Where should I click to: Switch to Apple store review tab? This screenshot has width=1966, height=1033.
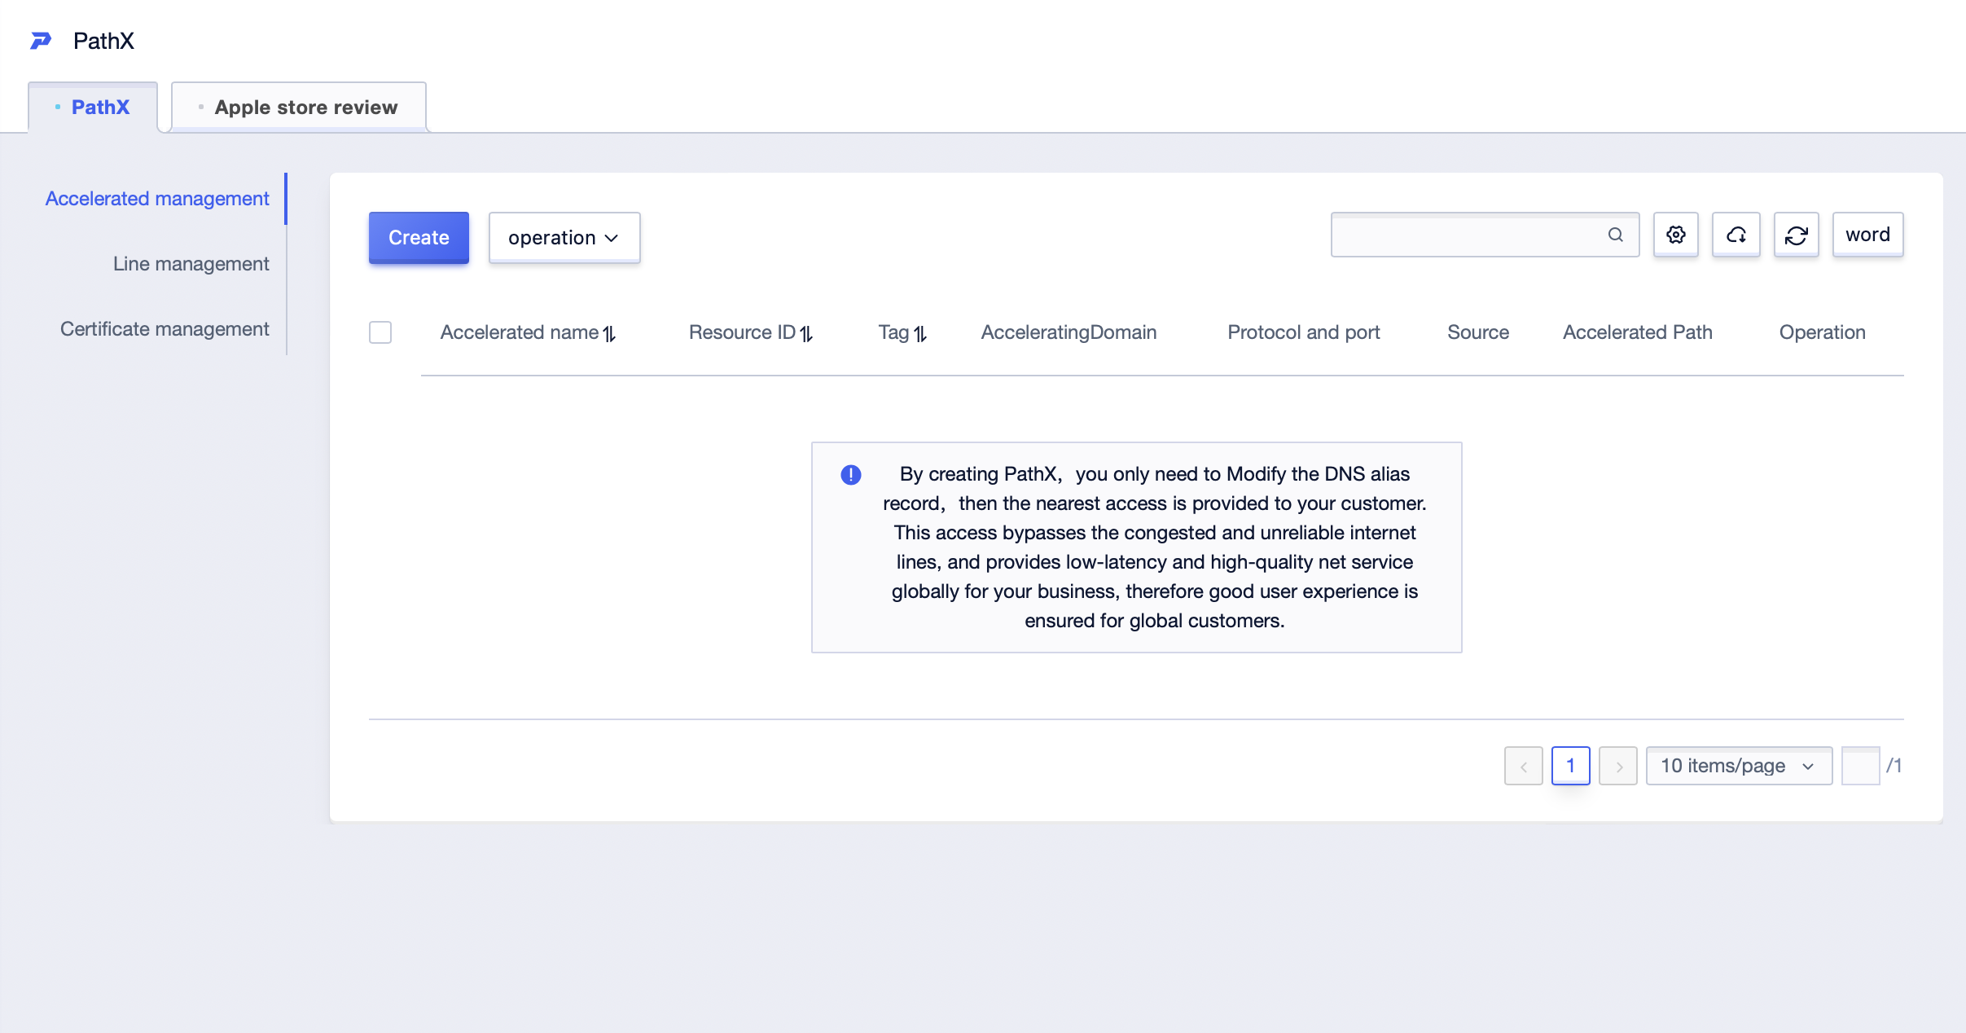tap(299, 107)
